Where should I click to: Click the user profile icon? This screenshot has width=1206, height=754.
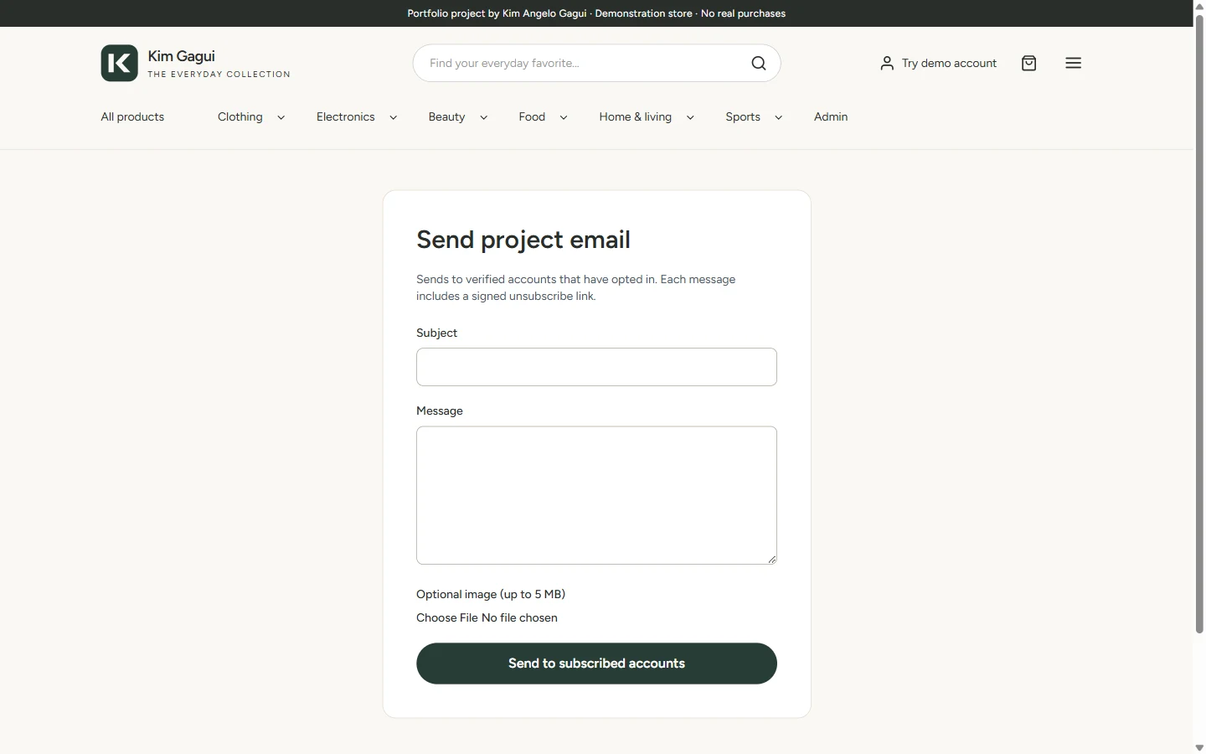click(x=887, y=63)
